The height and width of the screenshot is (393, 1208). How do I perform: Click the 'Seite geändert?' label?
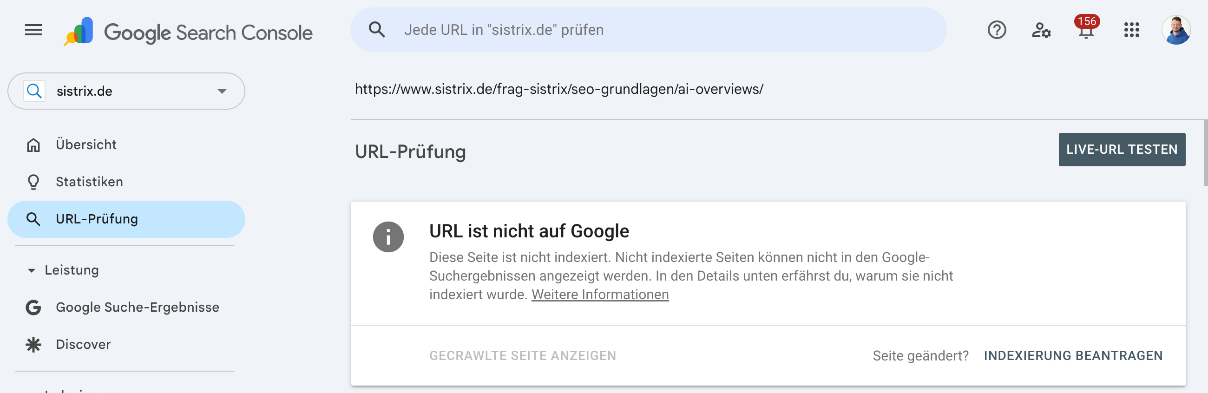(x=920, y=355)
